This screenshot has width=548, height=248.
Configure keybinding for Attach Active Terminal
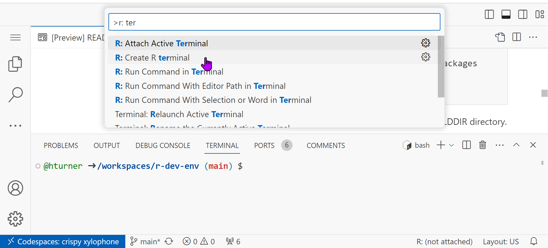point(426,43)
